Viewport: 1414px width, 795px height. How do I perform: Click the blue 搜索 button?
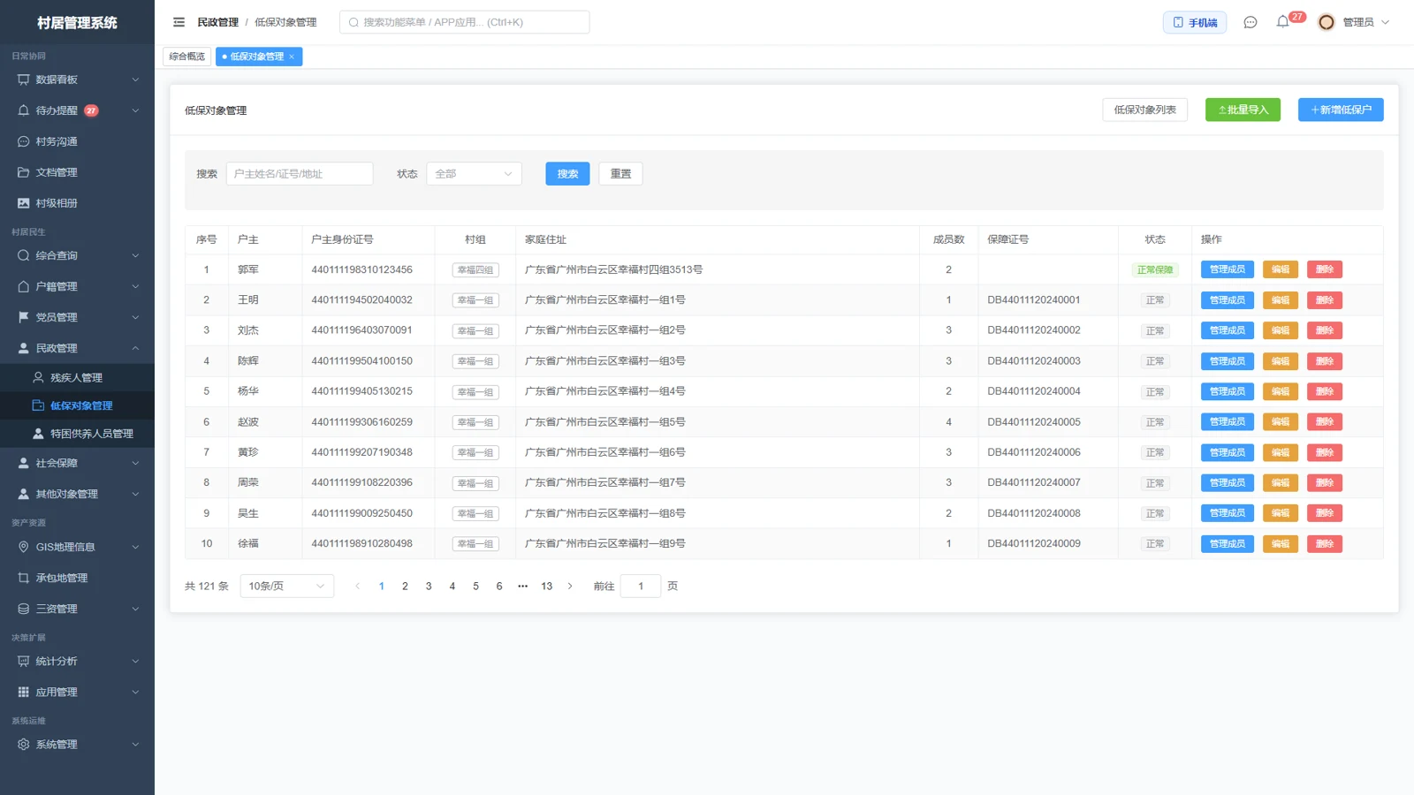click(567, 174)
